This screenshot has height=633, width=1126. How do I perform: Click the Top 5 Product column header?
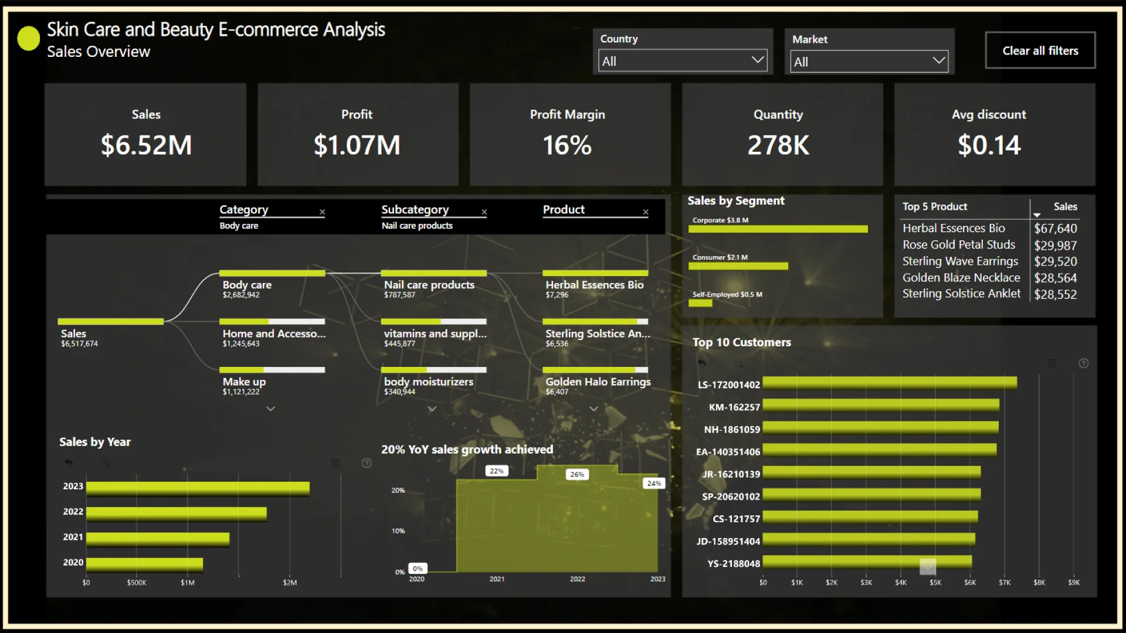click(935, 206)
